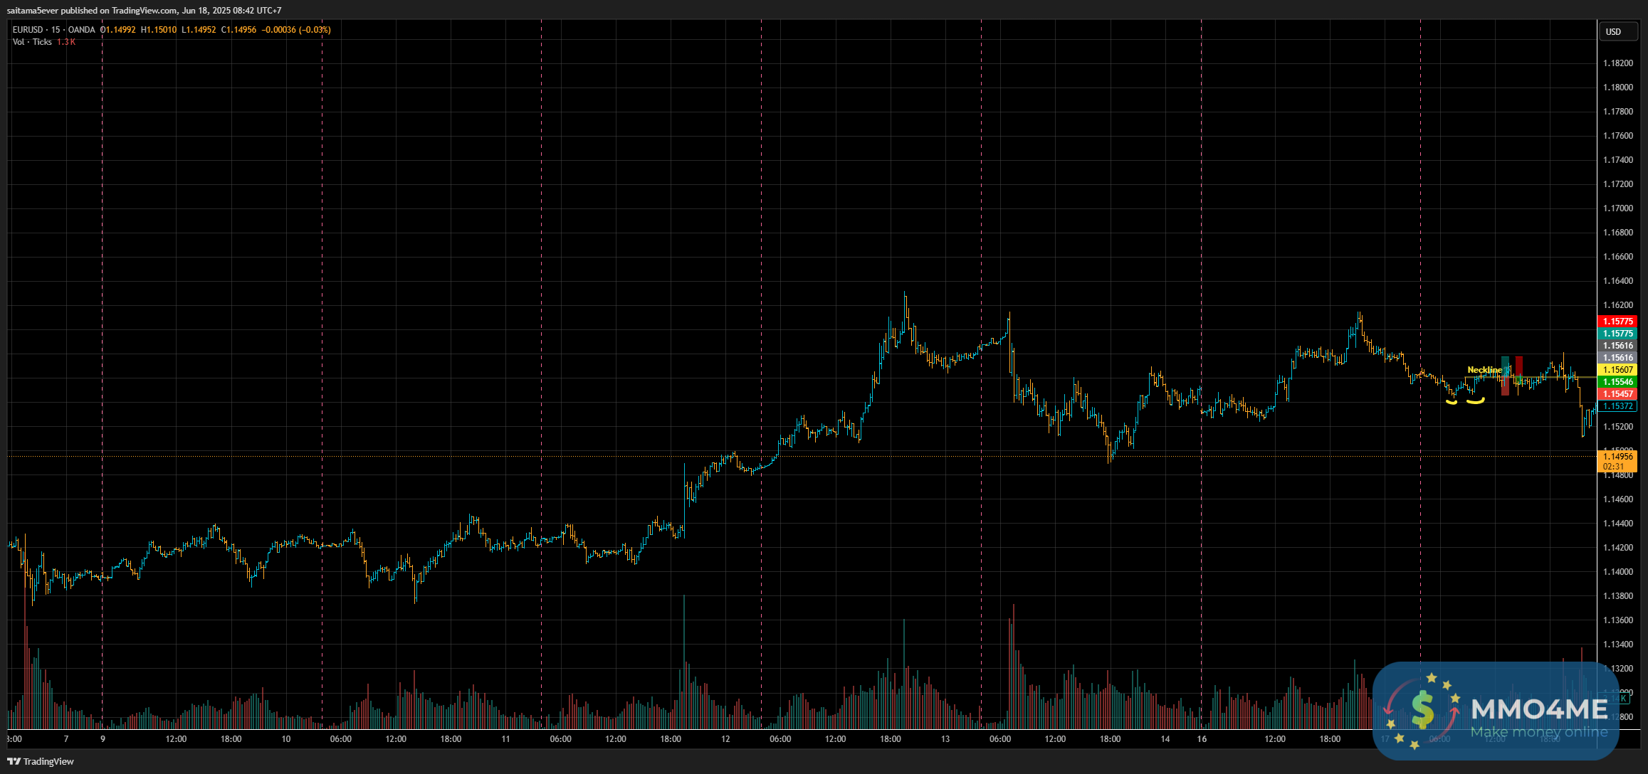Click the yellow 1.15607 price label
The width and height of the screenshot is (1648, 774).
coord(1617,370)
